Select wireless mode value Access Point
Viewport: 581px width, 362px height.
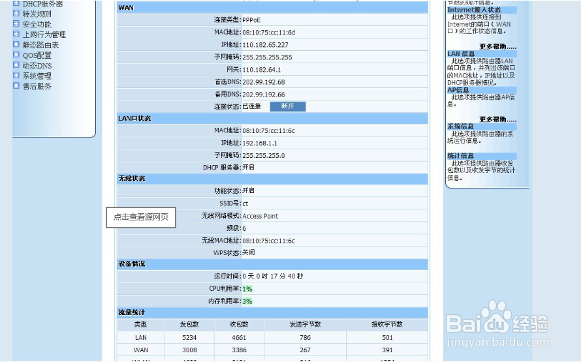[260, 216]
